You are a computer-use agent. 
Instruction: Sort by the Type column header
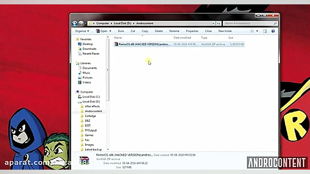tap(204, 38)
